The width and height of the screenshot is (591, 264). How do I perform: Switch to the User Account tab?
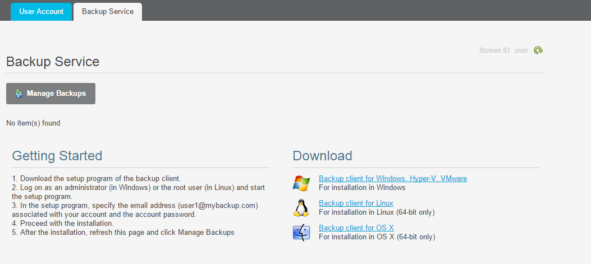(x=41, y=11)
